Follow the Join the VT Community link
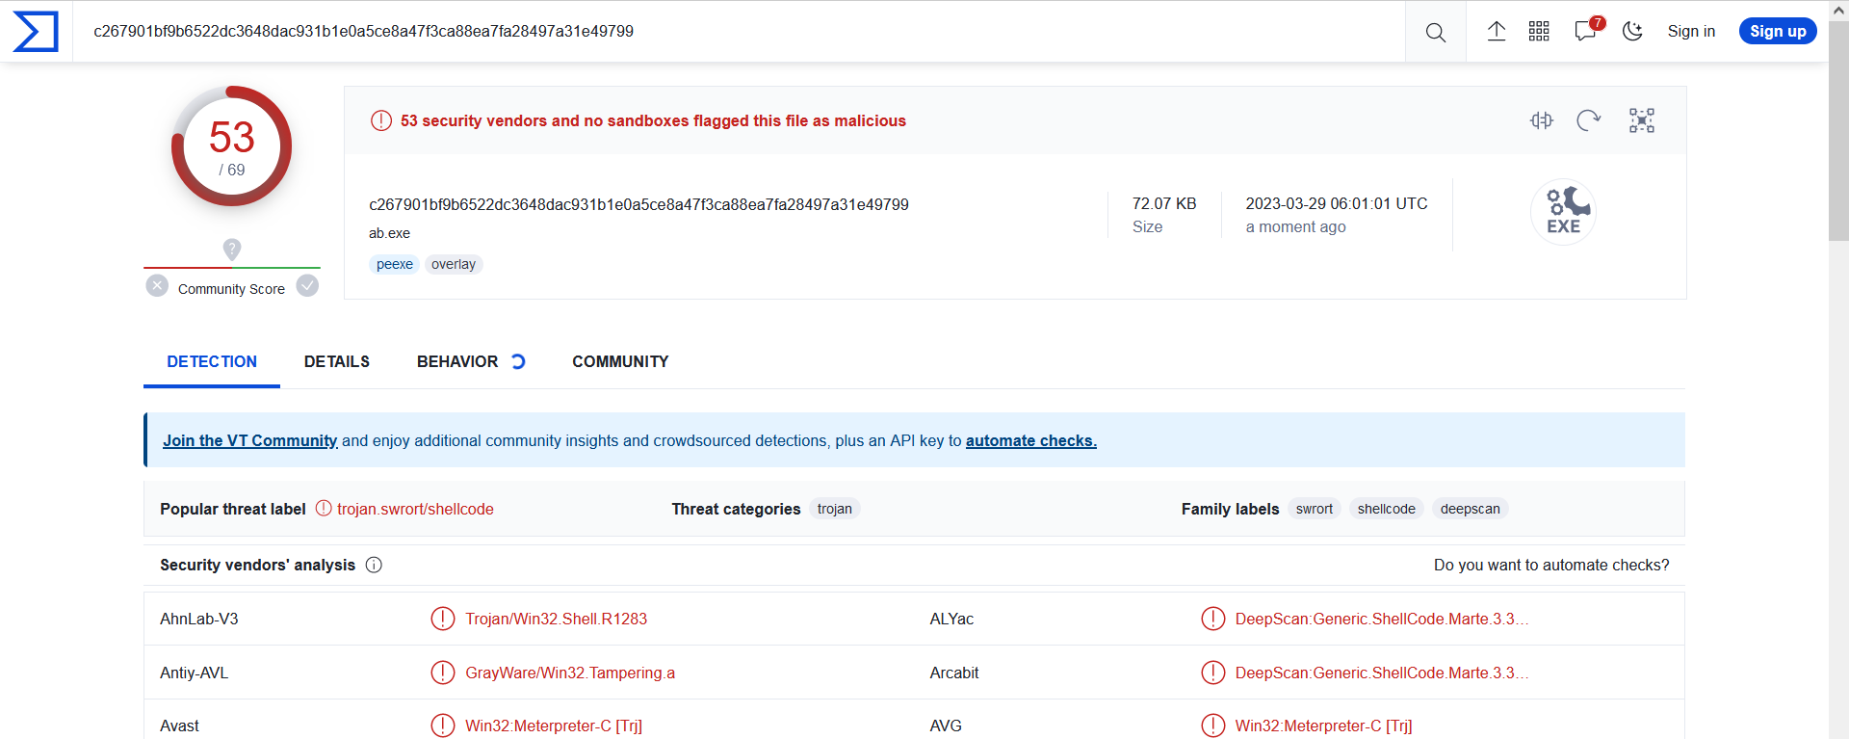Viewport: 1849px width, 739px height. 249,441
